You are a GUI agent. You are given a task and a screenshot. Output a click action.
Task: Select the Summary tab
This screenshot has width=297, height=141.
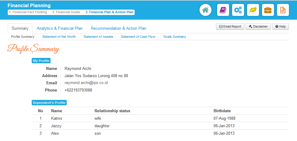[x=20, y=28]
